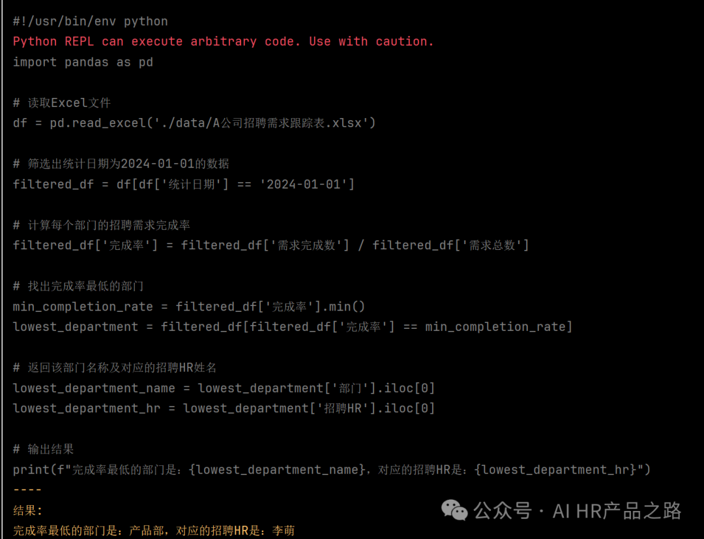This screenshot has height=539, width=704.
Task: Click the min_completion_rate assignment line
Action: [188, 307]
